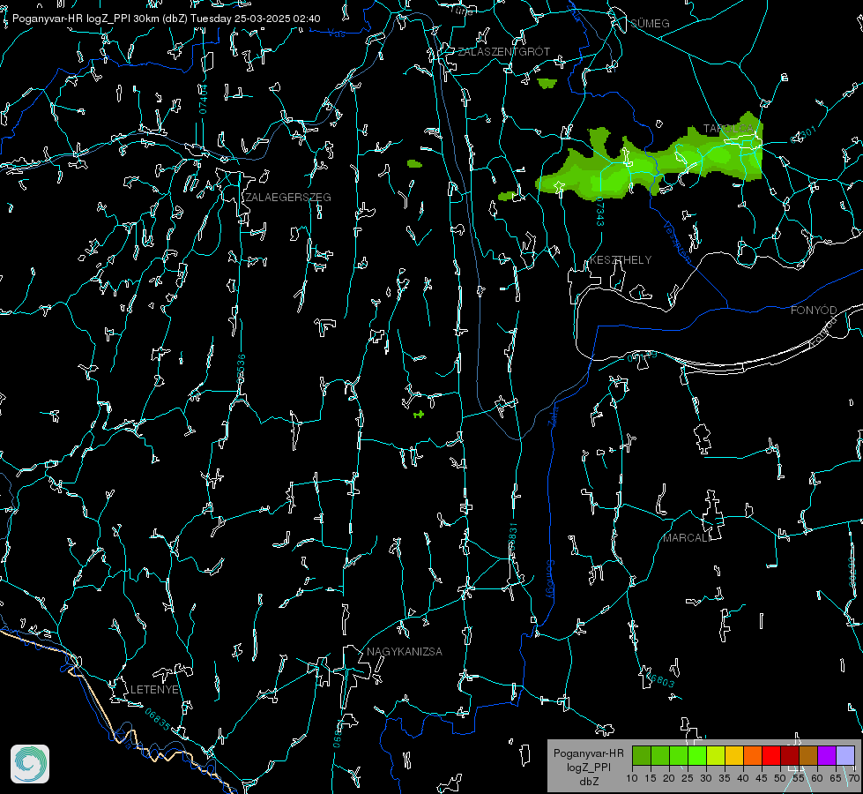Click the SÜMEG city label
The height and width of the screenshot is (794, 863).
(x=650, y=23)
